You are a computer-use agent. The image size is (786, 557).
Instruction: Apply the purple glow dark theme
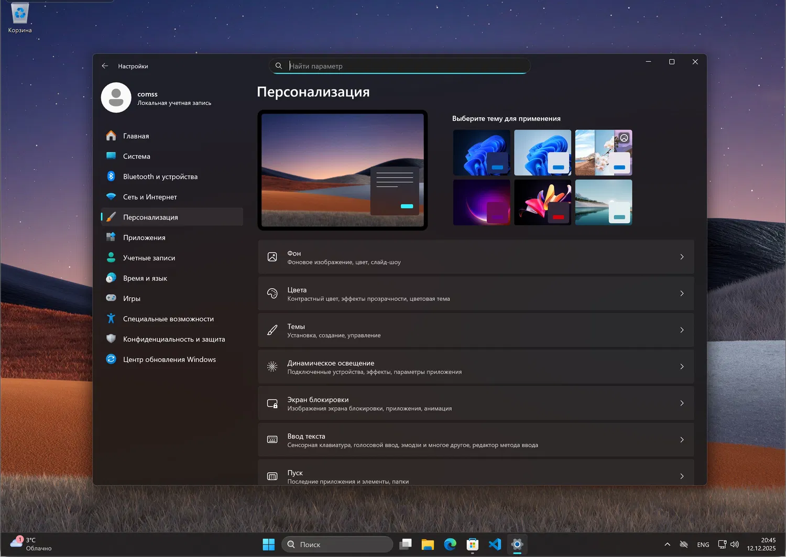[x=482, y=202]
